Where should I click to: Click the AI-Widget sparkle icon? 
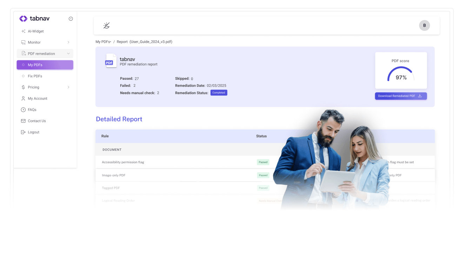[24, 31]
